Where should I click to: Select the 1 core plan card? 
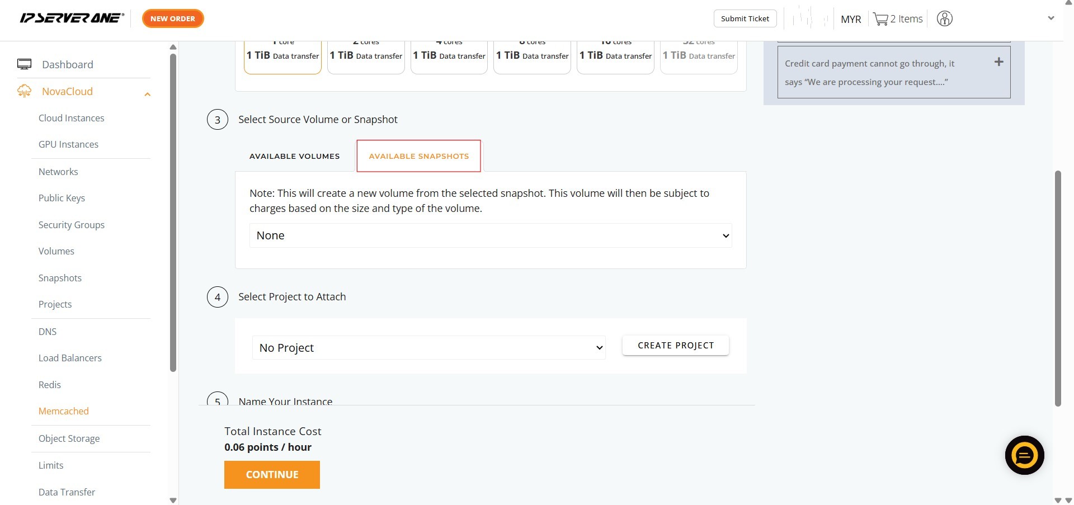click(x=282, y=56)
